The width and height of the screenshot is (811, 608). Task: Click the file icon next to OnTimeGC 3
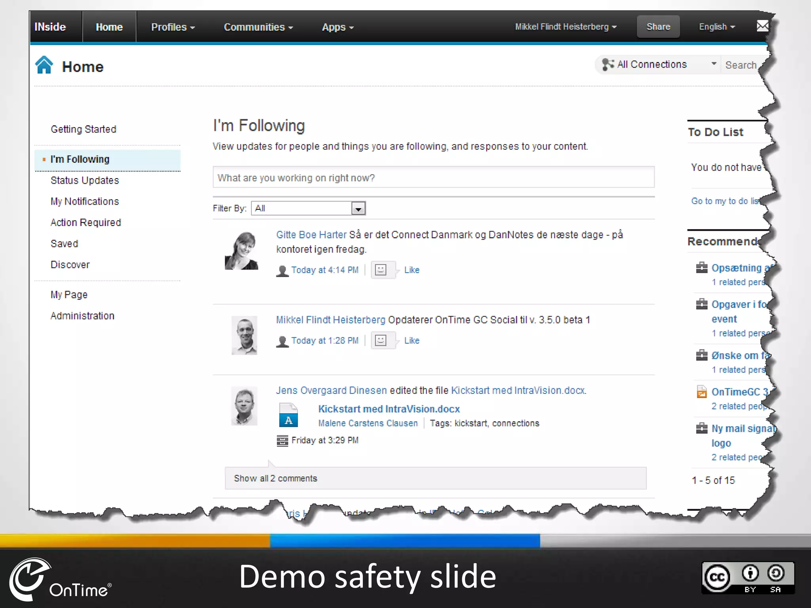[x=702, y=392]
